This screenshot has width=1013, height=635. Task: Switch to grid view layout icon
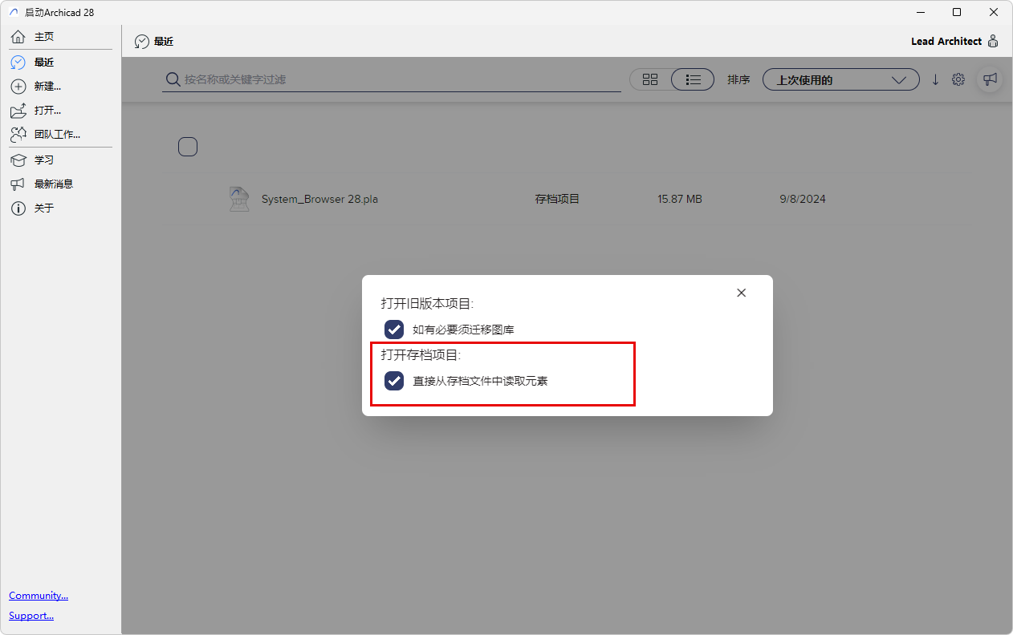(x=650, y=79)
